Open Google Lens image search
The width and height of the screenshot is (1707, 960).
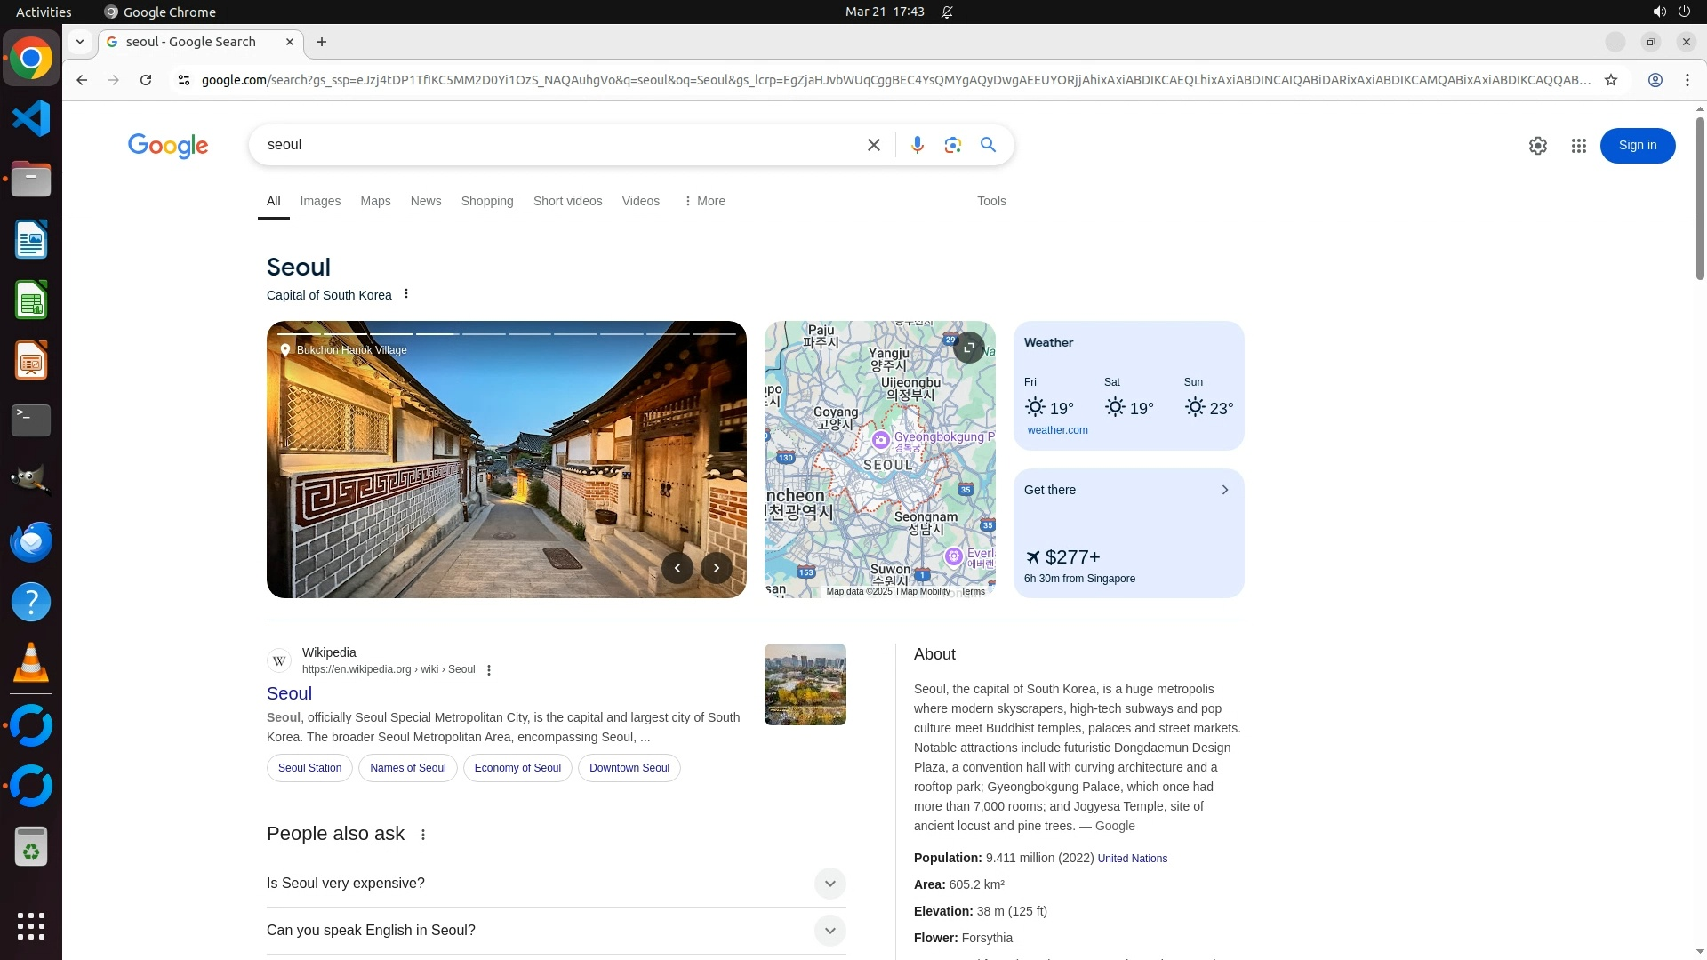pos(952,145)
